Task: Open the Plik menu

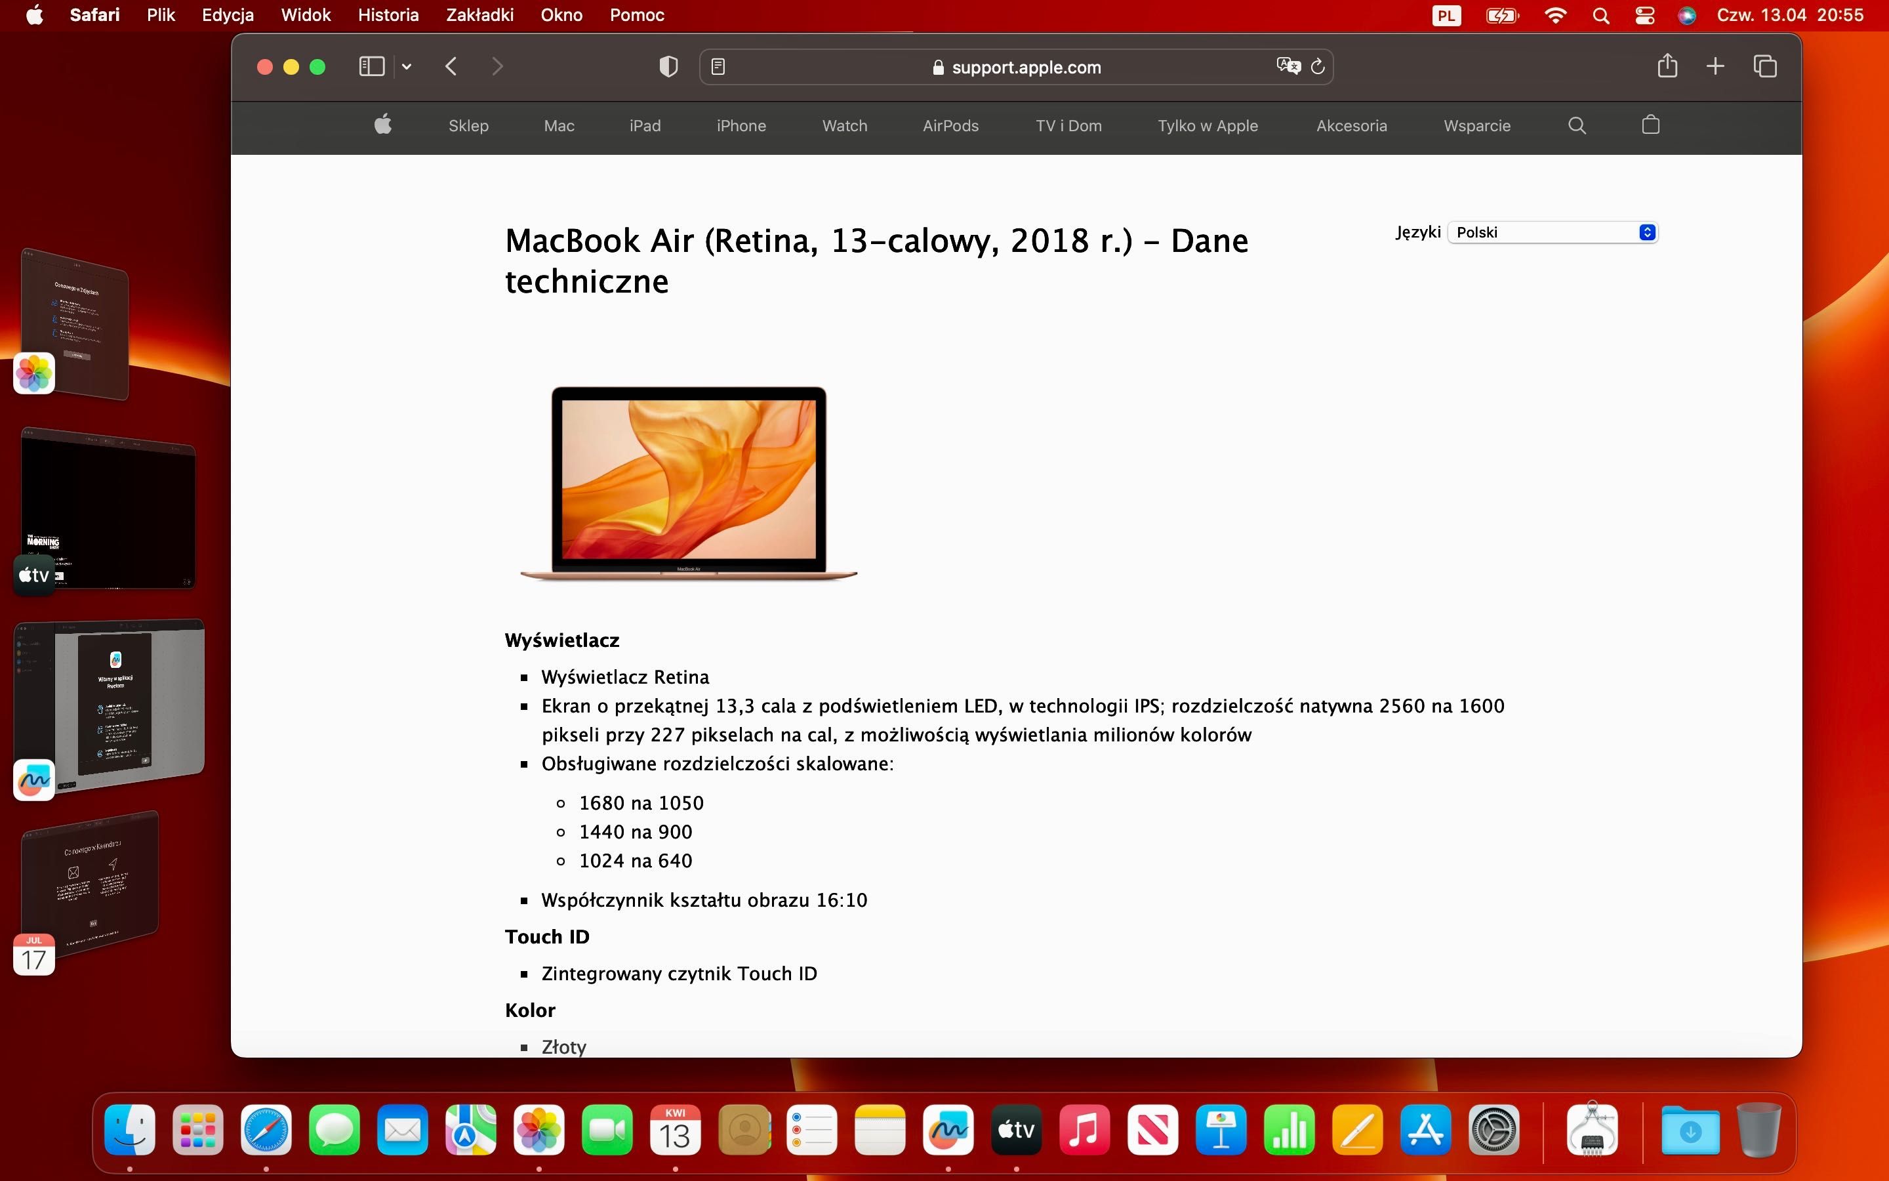Action: pyautogui.click(x=161, y=15)
